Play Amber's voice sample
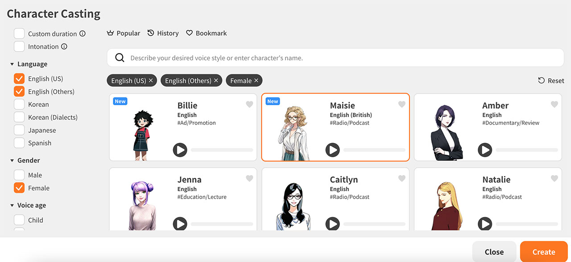The width and height of the screenshot is (571, 262). pos(485,150)
